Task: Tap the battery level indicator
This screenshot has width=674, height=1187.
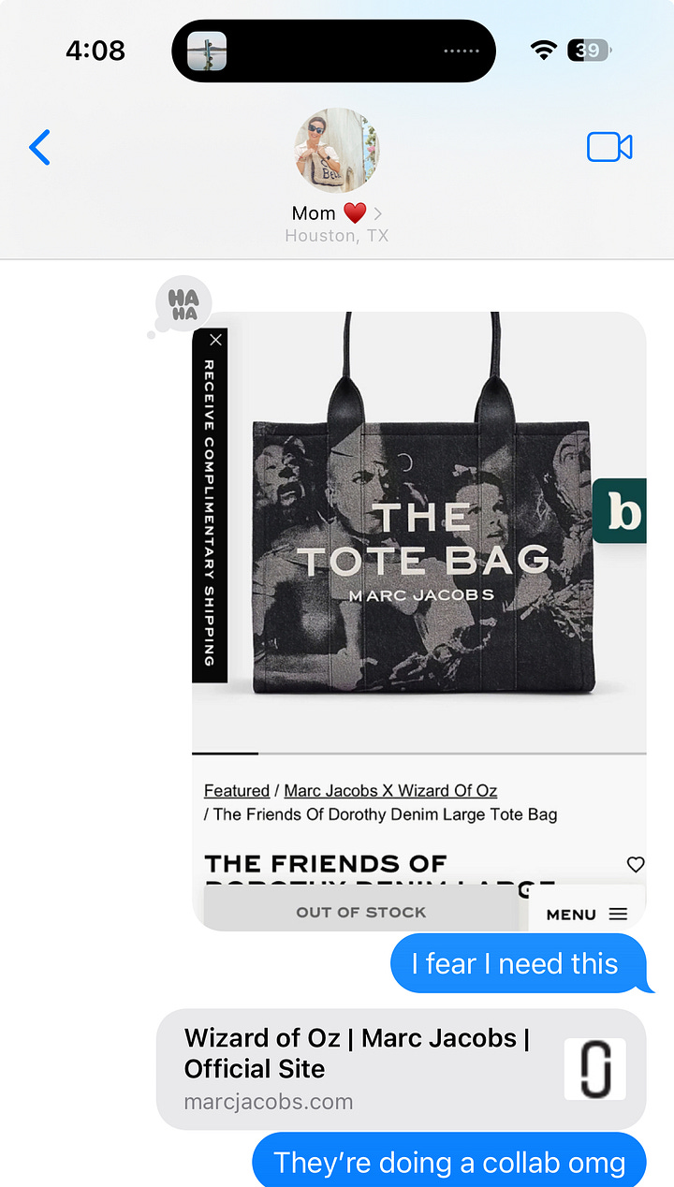Action: click(590, 51)
